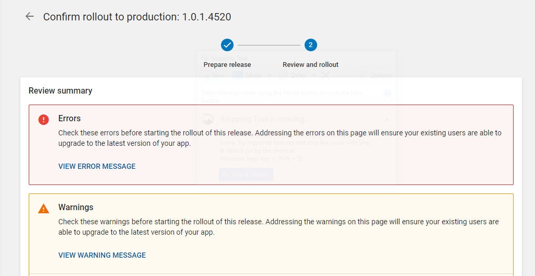Go back using the left arrow icon
535x276 pixels.
30,16
